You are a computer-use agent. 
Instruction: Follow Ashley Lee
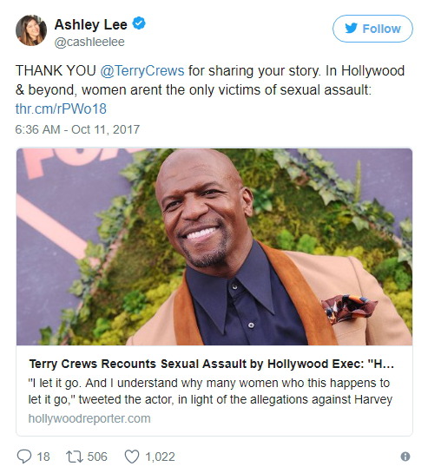click(x=372, y=29)
